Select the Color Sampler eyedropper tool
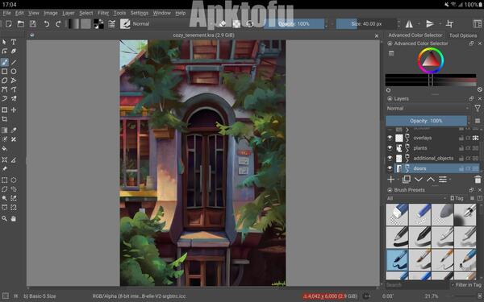Viewport: 484px width, 302px height. pyautogui.click(x=14, y=130)
